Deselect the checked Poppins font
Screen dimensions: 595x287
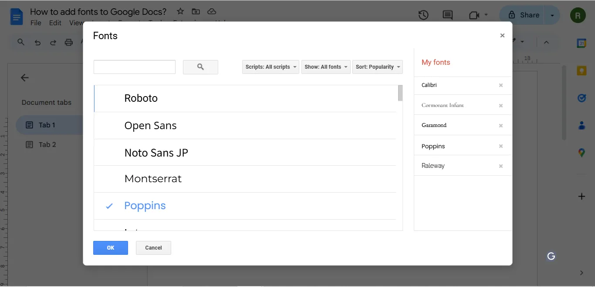(x=245, y=206)
